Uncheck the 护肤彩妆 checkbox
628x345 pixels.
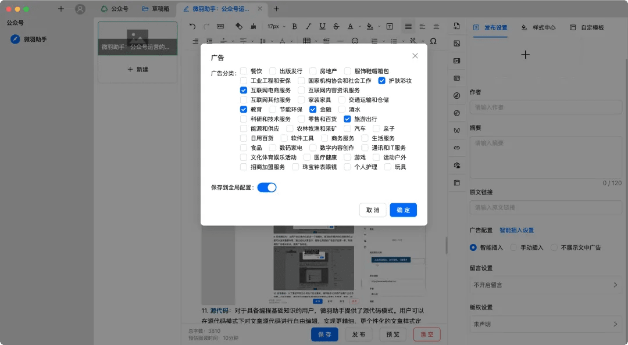[382, 81]
